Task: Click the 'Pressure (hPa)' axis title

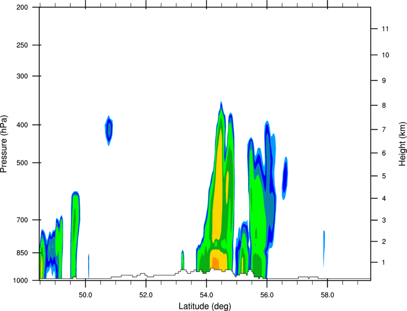Action: (x=4, y=144)
